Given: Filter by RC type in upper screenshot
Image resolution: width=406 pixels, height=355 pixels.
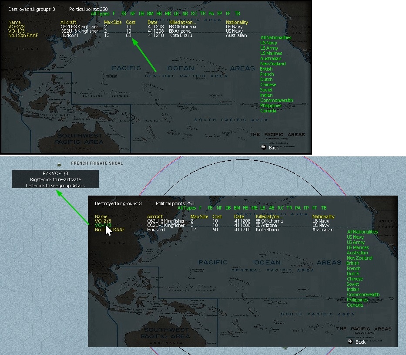Looking at the screenshot, I should coord(194,14).
